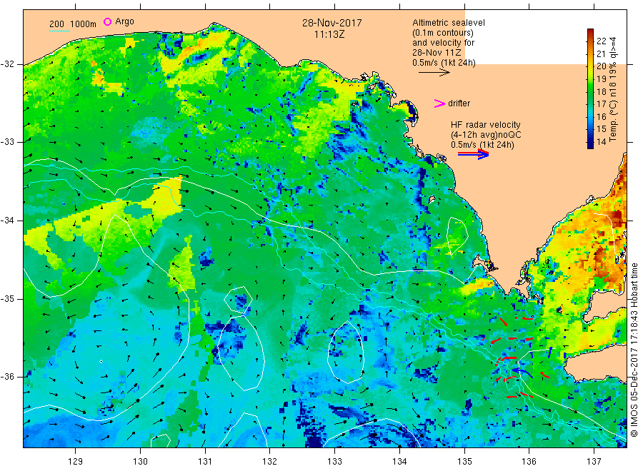Click the 'Altimetric sealevel' legend text
Screen dimensions: 643x471
pyautogui.click(x=448, y=23)
